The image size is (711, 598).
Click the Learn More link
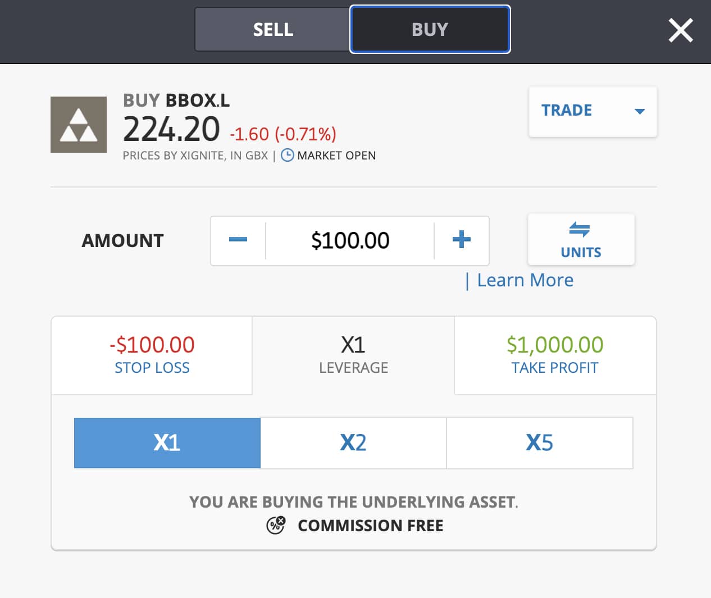pyautogui.click(x=525, y=280)
